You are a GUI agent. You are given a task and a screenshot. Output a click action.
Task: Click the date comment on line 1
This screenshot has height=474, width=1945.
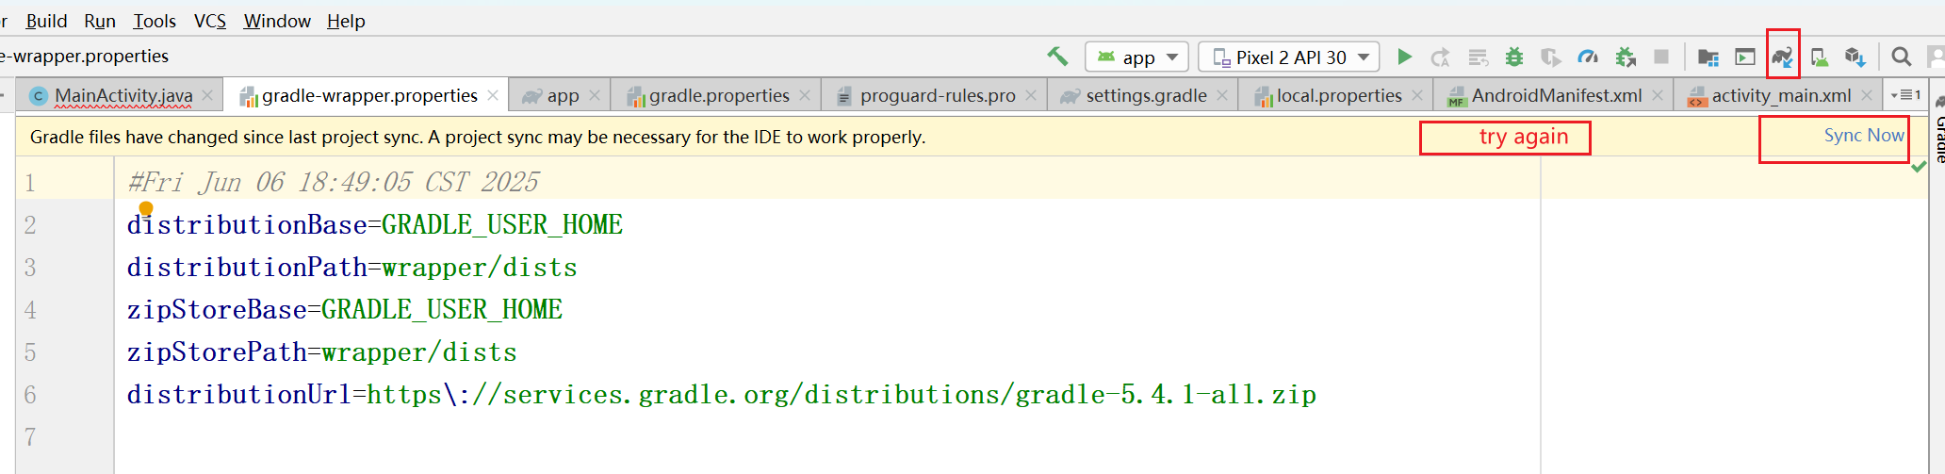click(334, 182)
